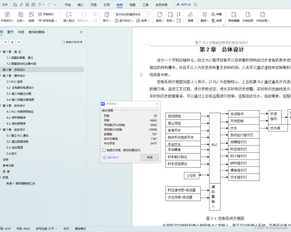Switch to 章节 tab in navigation pane
291x232 pixels.
click(10, 32)
